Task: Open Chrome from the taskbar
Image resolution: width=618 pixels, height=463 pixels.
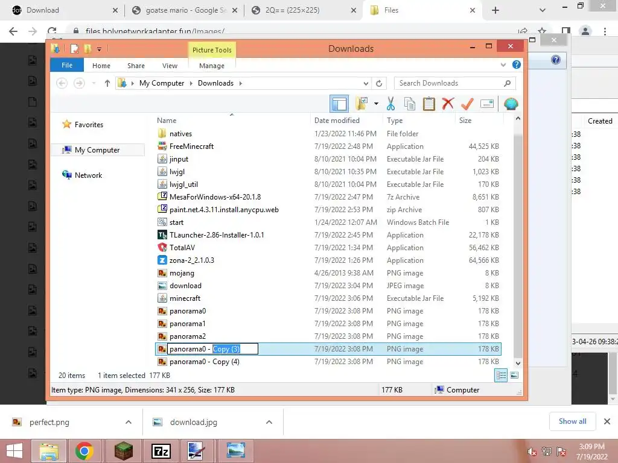Action: click(x=84, y=451)
